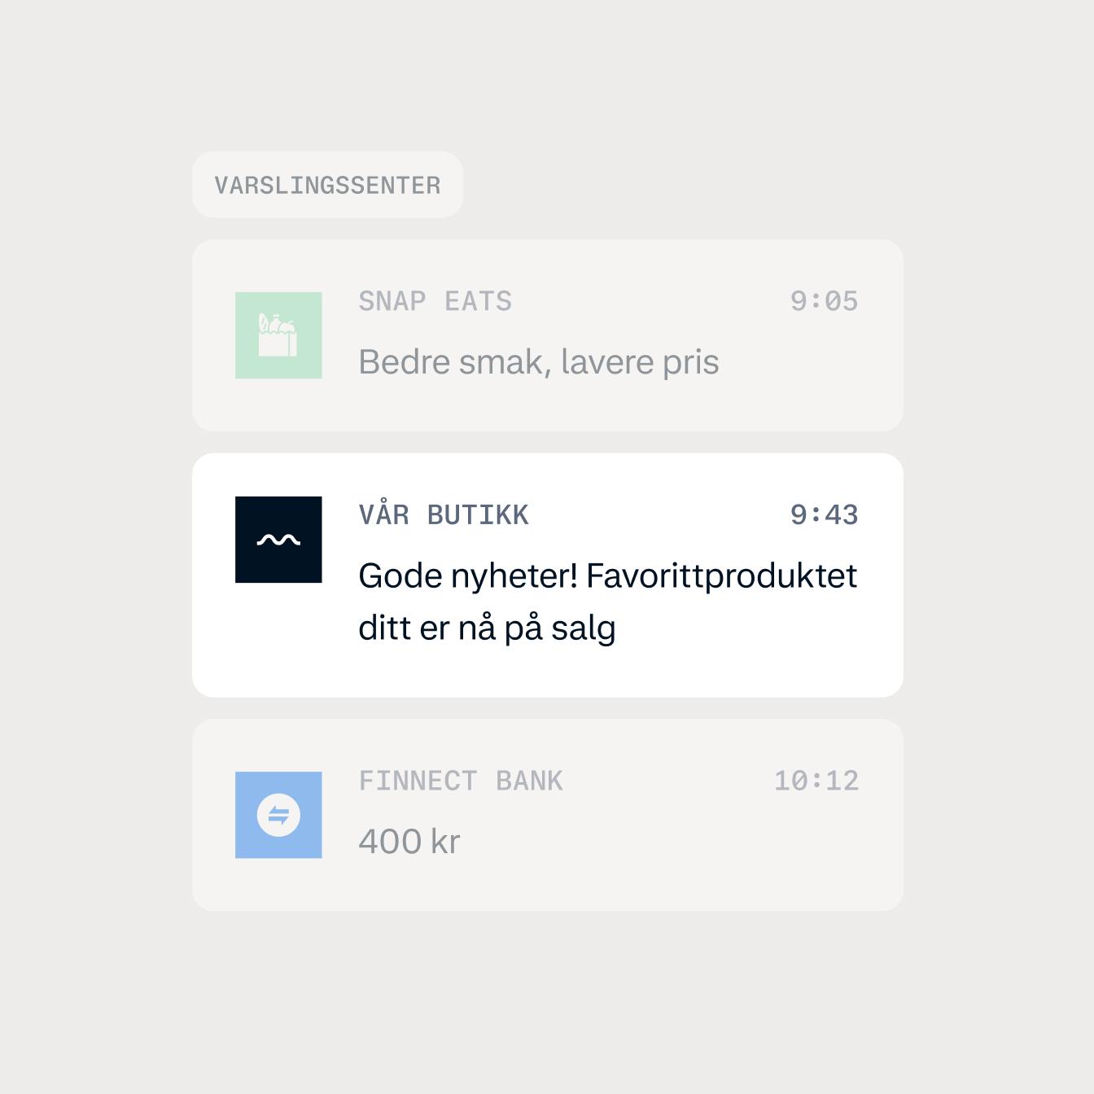Tap the green Snap Eats thumbnail square

pos(278,335)
